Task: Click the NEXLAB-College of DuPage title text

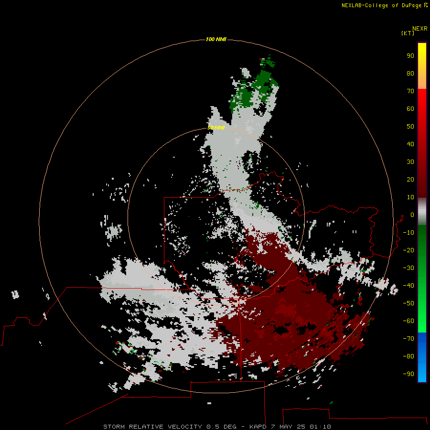Action: [x=381, y=5]
